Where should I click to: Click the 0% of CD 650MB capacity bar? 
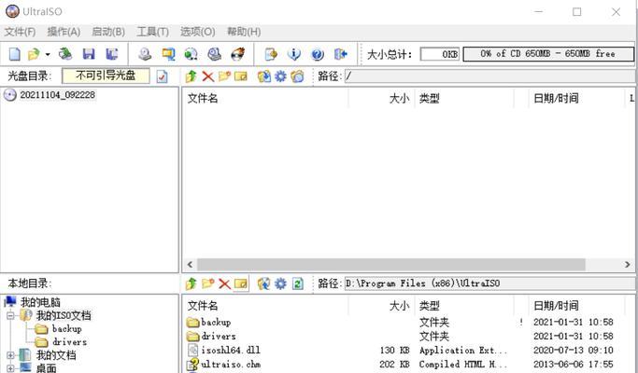(548, 54)
